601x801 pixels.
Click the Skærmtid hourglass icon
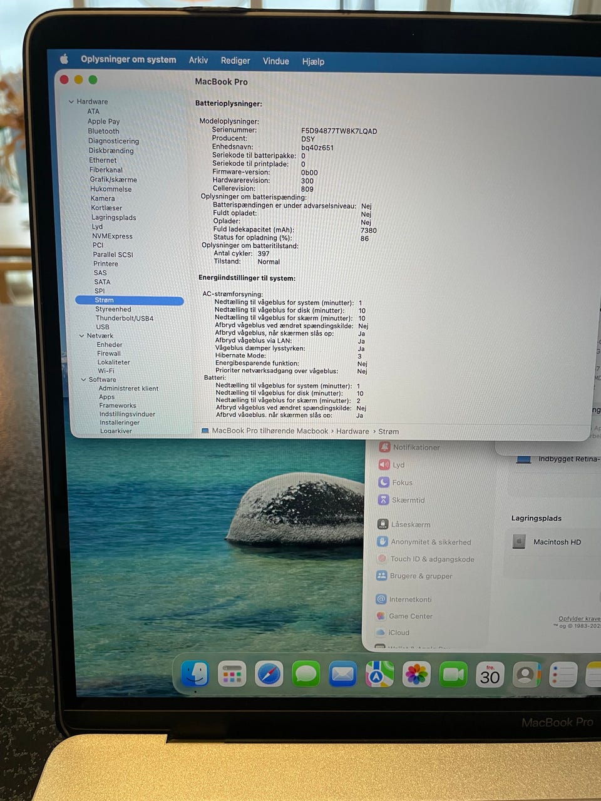pyautogui.click(x=384, y=499)
